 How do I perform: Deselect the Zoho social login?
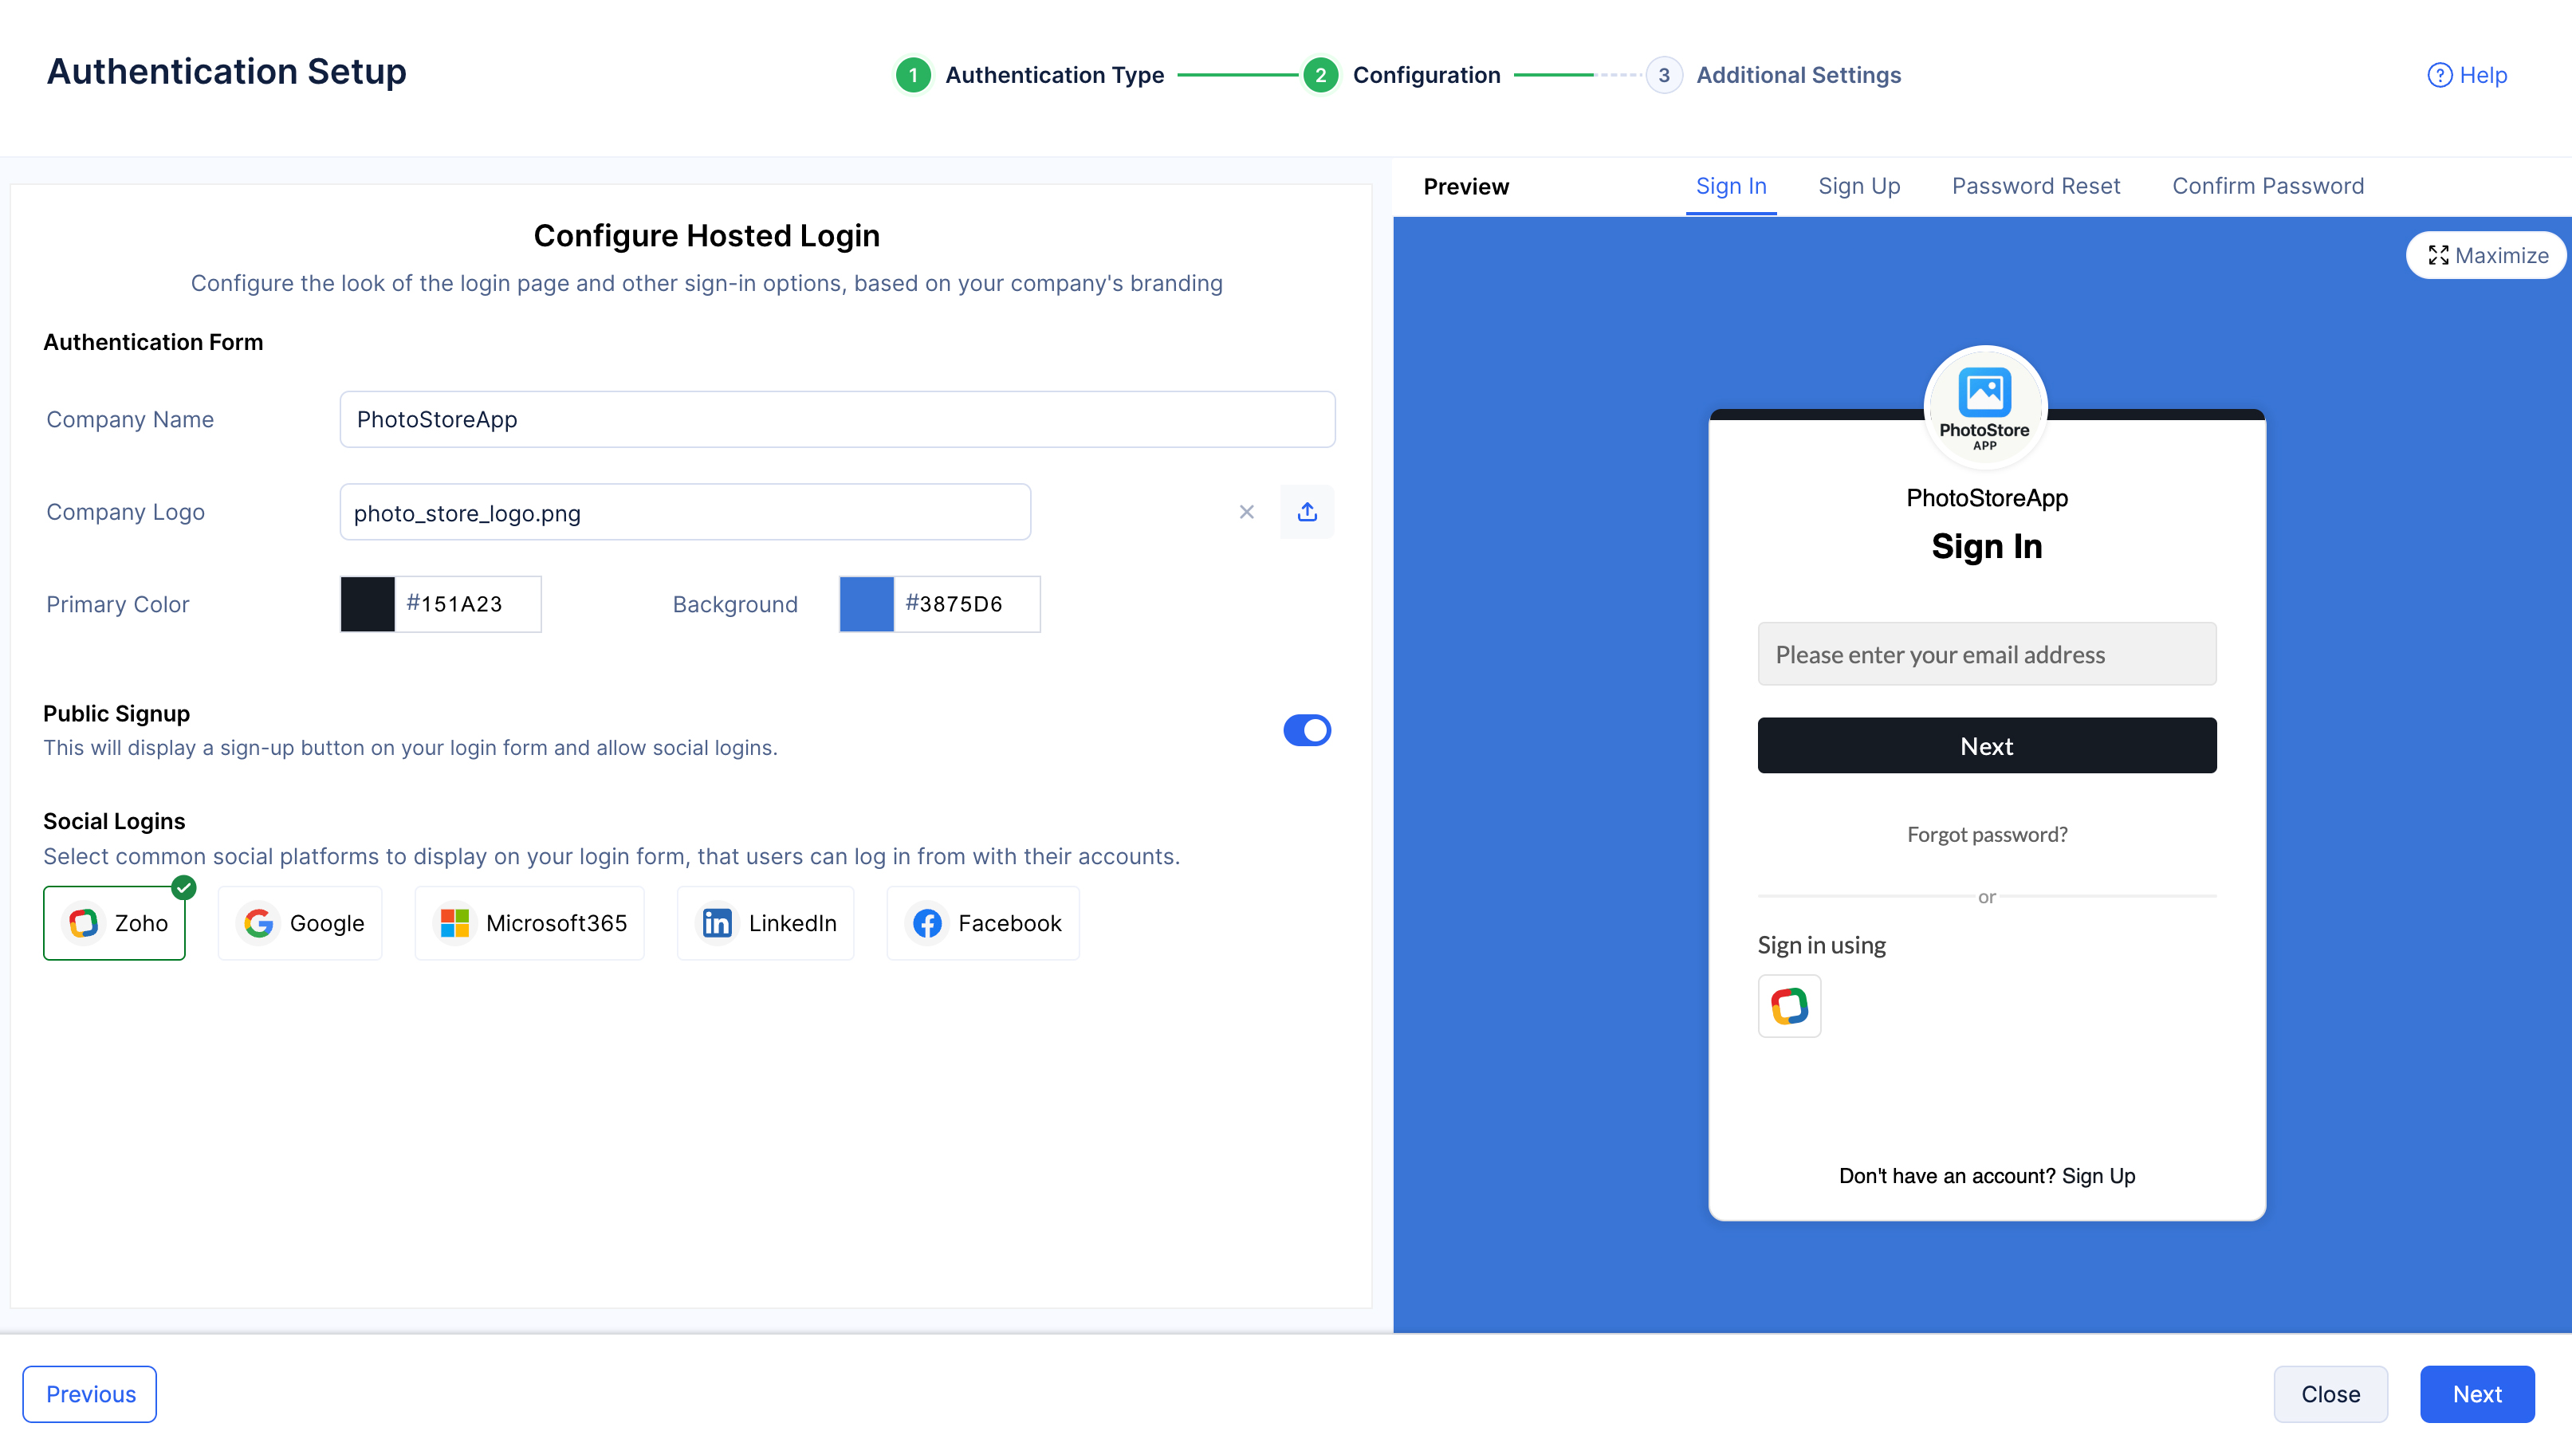[115, 922]
